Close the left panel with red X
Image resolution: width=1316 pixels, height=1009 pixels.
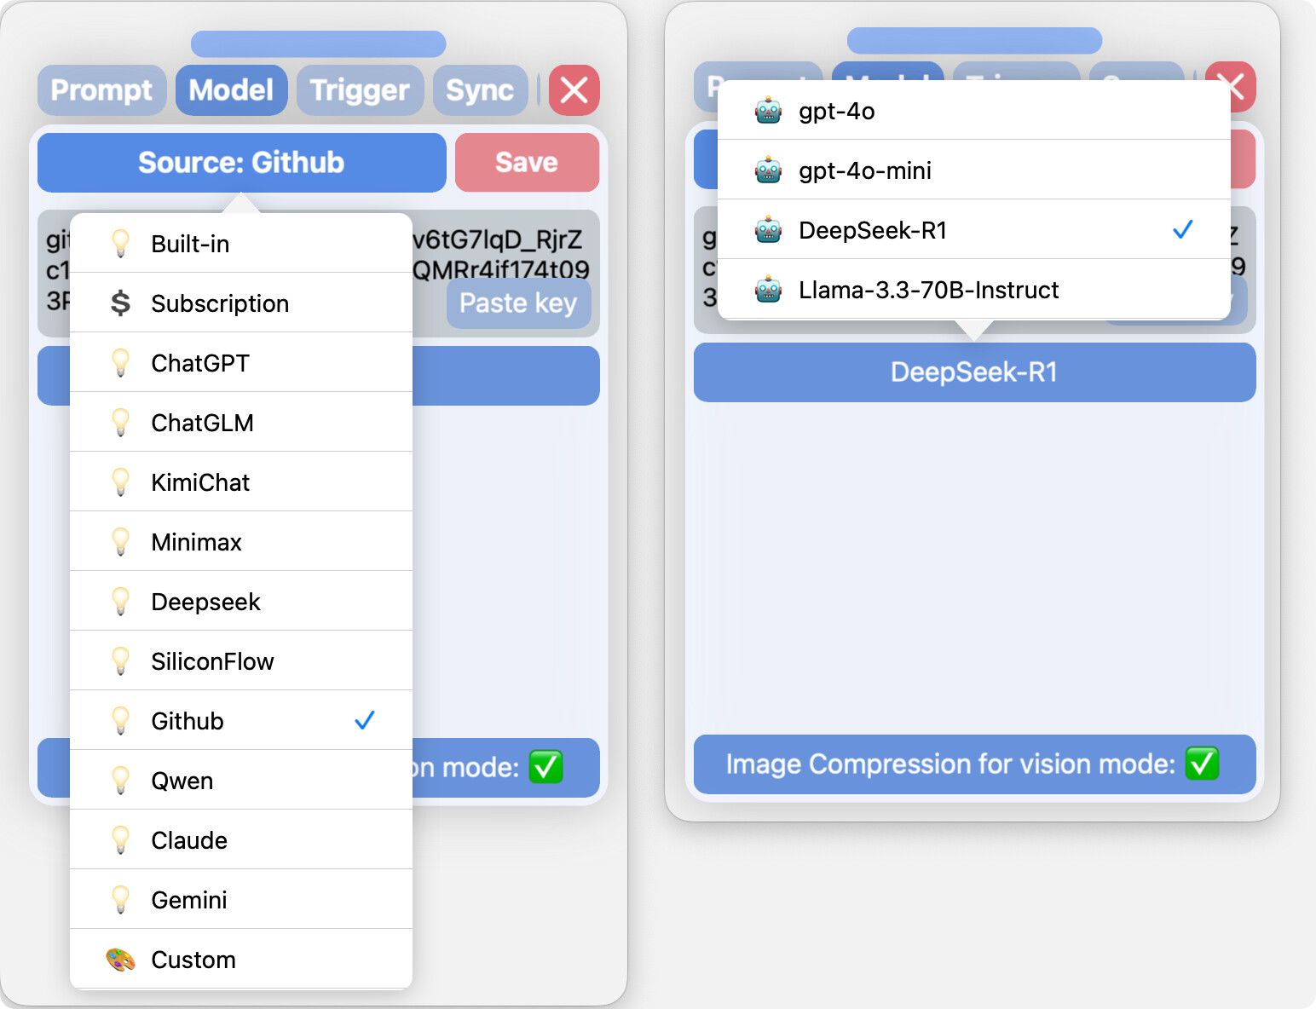pyautogui.click(x=574, y=90)
